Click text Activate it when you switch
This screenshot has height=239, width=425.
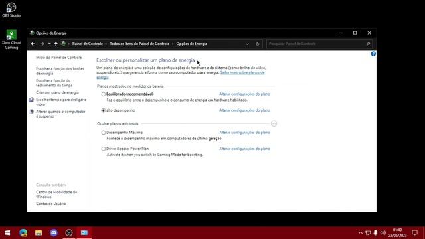click(x=155, y=155)
